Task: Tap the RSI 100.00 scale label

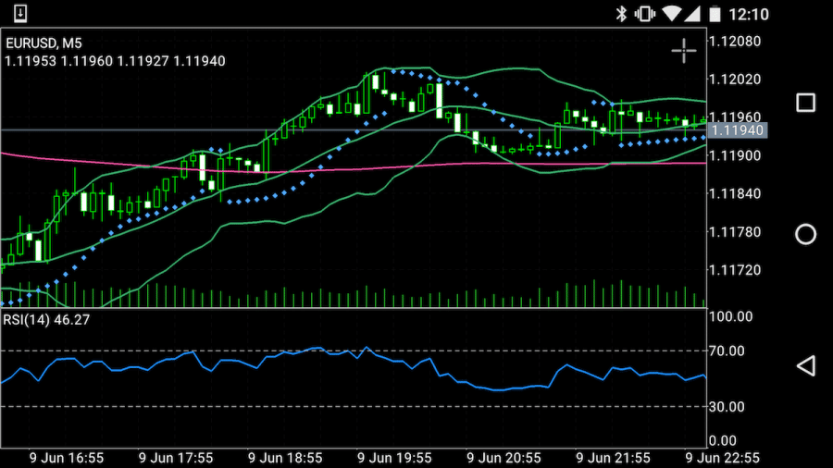Action: pyautogui.click(x=731, y=316)
